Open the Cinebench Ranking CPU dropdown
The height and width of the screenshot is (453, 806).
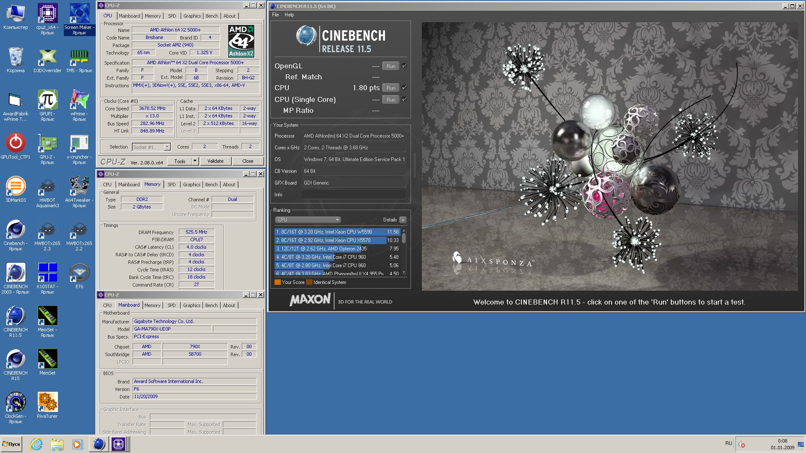click(308, 220)
